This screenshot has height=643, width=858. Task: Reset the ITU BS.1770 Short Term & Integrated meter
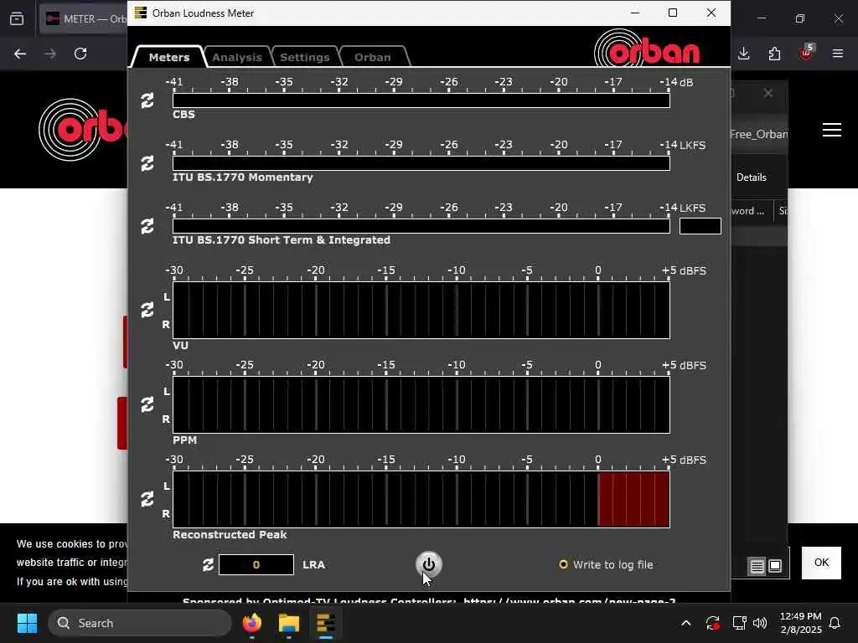(147, 226)
